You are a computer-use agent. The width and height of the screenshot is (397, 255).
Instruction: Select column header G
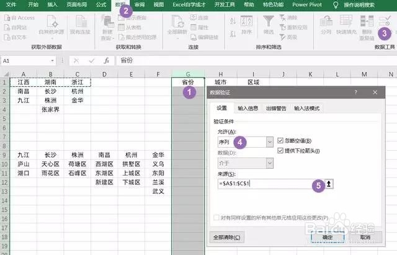tap(188, 74)
